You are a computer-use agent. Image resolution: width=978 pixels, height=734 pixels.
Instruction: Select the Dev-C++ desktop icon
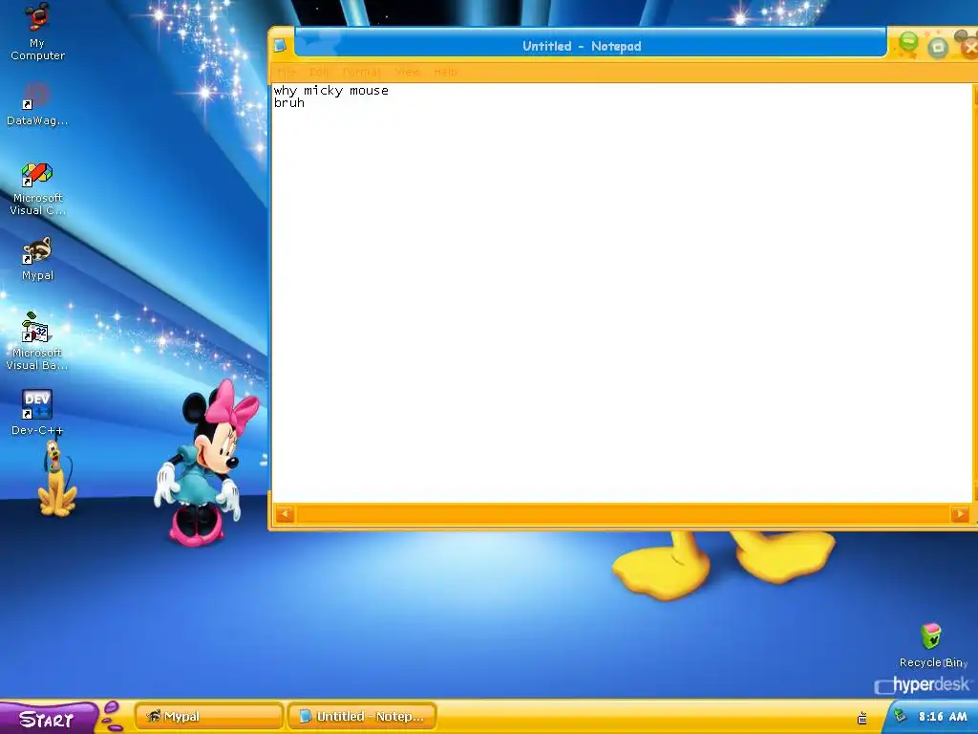click(37, 413)
